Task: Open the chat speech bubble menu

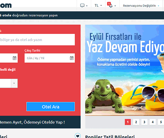Action: (x=84, y=6)
